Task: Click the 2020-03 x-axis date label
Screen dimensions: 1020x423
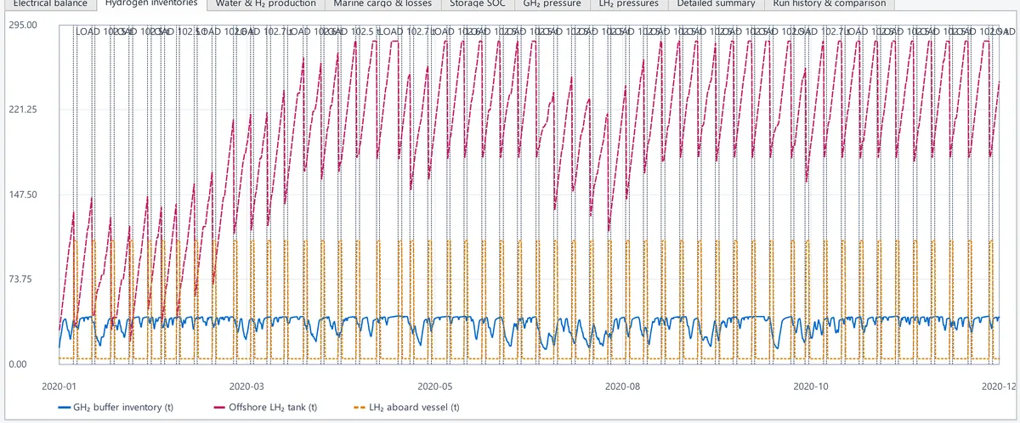Action: pyautogui.click(x=246, y=386)
